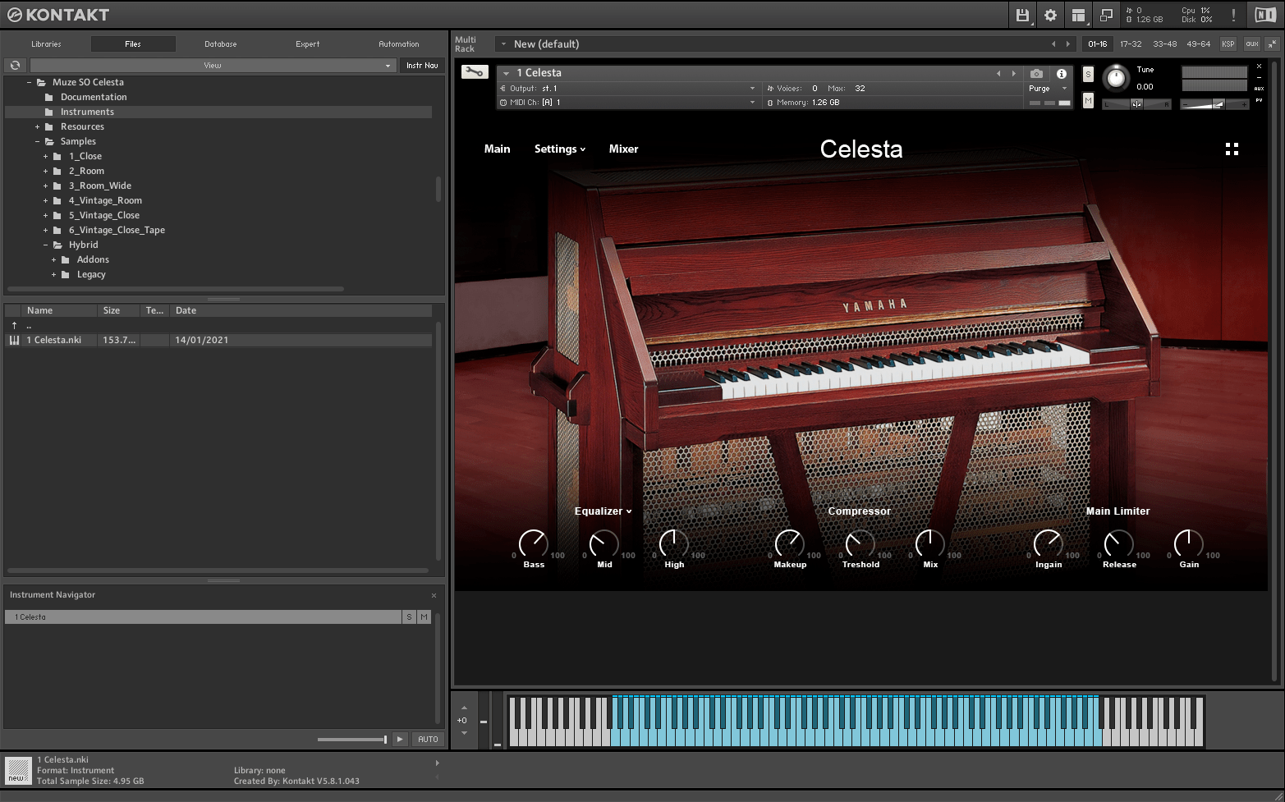This screenshot has width=1285, height=802.
Task: Click next multi preset arrow
Action: pyautogui.click(x=1068, y=44)
